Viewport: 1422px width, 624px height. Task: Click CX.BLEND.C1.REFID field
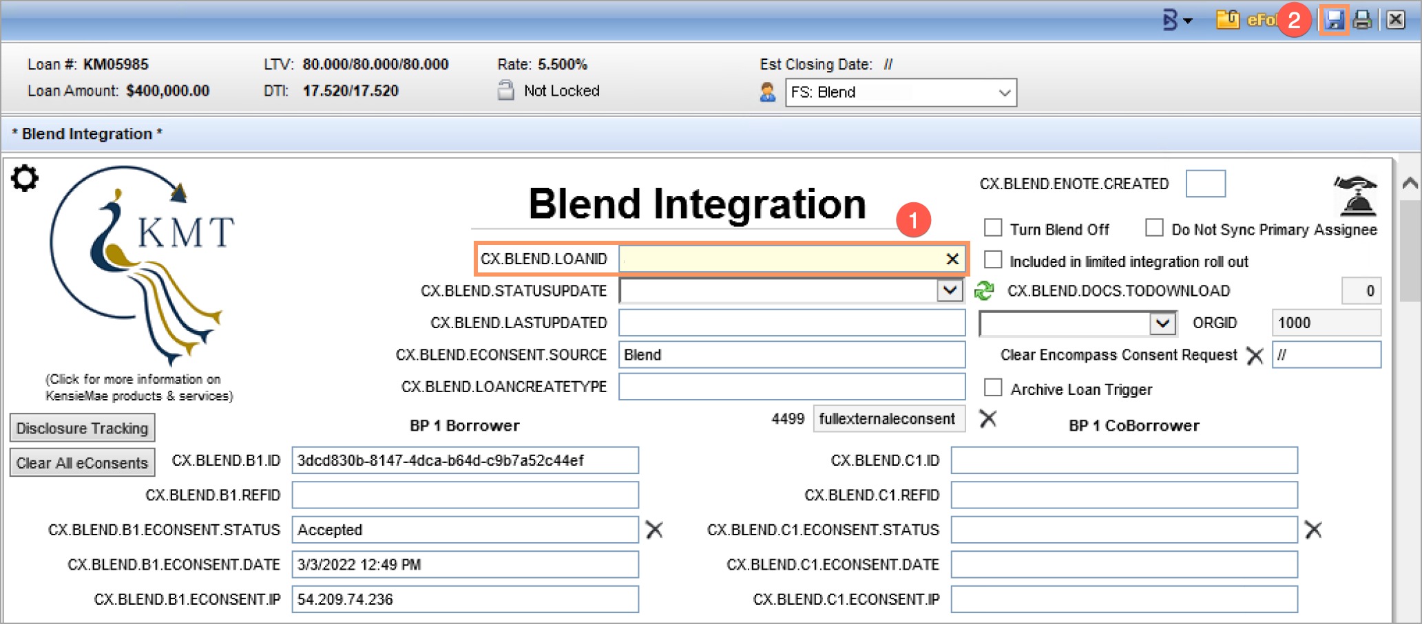[x=1125, y=495]
